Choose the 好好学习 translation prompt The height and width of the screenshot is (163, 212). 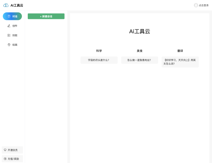click(180, 62)
